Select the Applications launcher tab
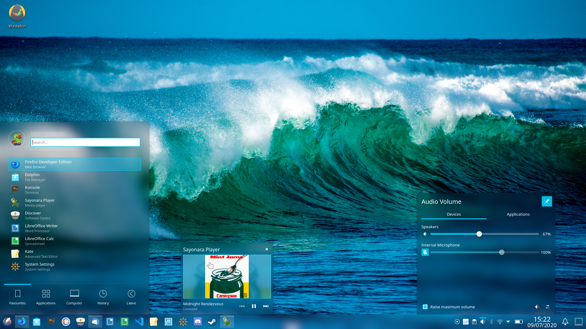This screenshot has height=329, width=586. click(46, 297)
